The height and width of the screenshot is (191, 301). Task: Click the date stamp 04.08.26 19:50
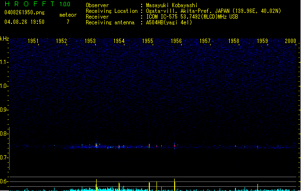point(24,22)
